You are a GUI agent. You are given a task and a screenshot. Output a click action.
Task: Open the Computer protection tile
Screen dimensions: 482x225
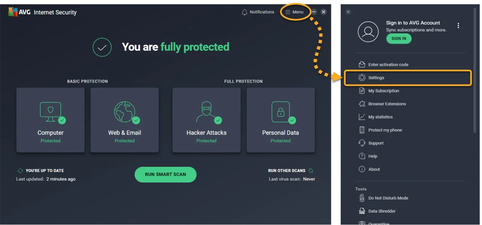pyautogui.click(x=50, y=120)
